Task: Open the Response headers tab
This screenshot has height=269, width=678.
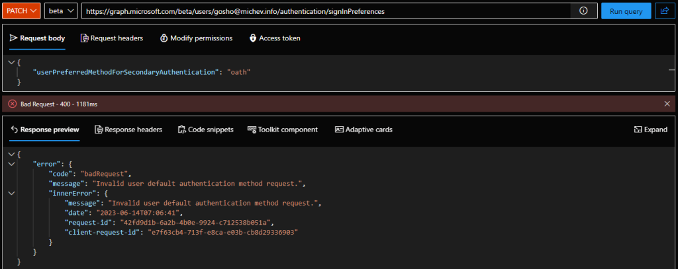Action: click(x=128, y=130)
